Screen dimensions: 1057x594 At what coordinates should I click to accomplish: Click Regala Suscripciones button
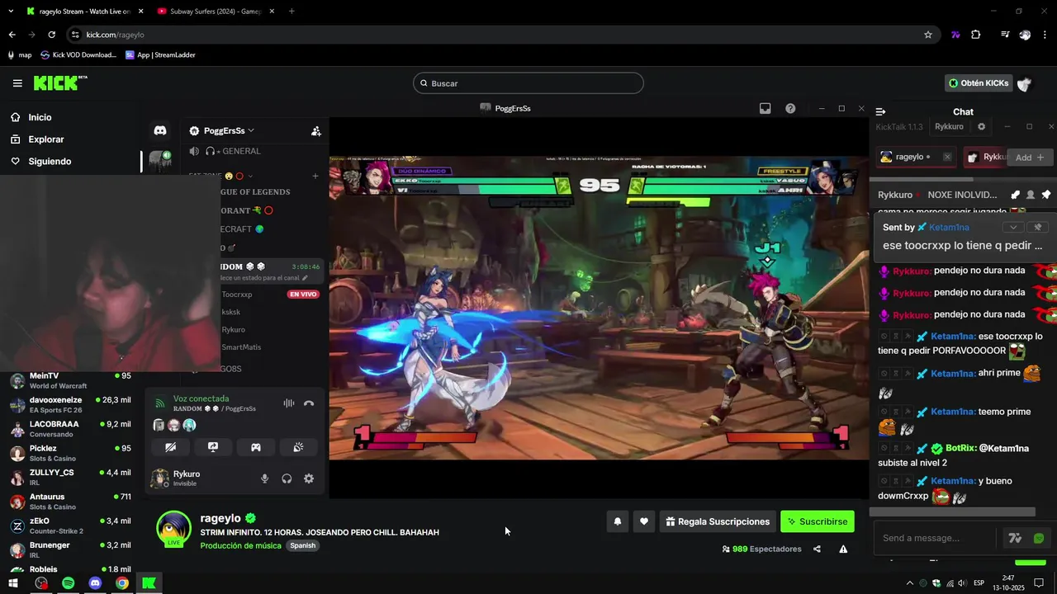click(718, 521)
